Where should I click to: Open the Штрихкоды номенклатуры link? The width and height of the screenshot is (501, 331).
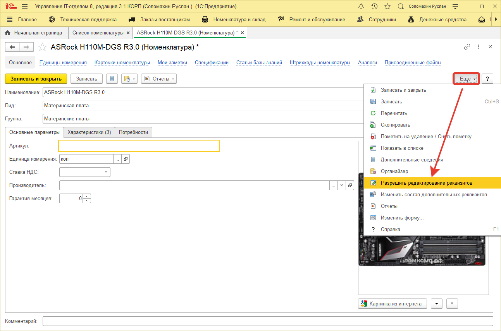pyautogui.click(x=320, y=63)
